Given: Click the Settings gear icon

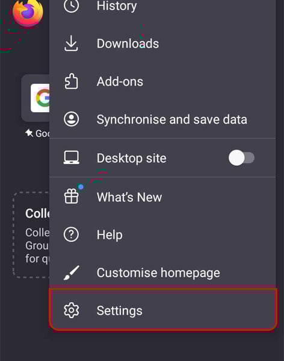Looking at the screenshot, I should click(x=71, y=310).
